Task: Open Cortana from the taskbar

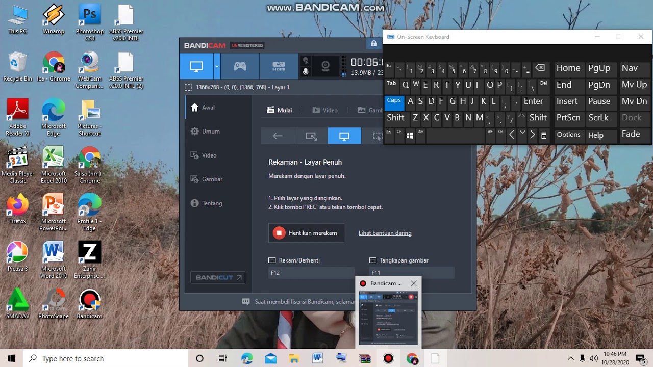Action: (x=199, y=358)
